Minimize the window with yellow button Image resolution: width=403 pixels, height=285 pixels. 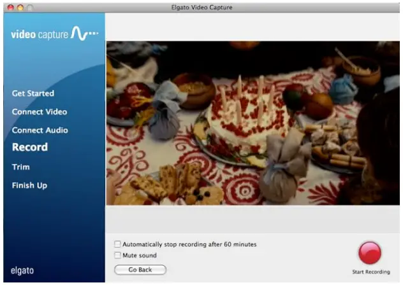[x=20, y=8]
